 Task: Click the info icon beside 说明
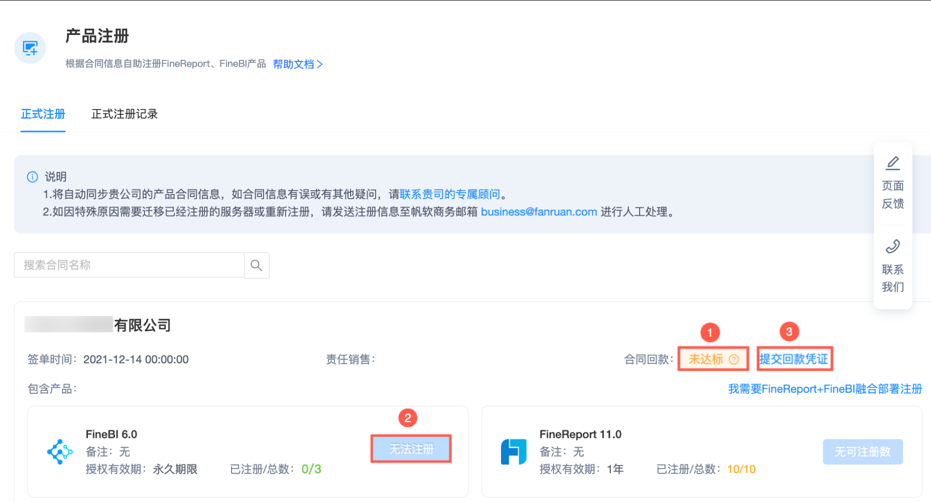32,177
